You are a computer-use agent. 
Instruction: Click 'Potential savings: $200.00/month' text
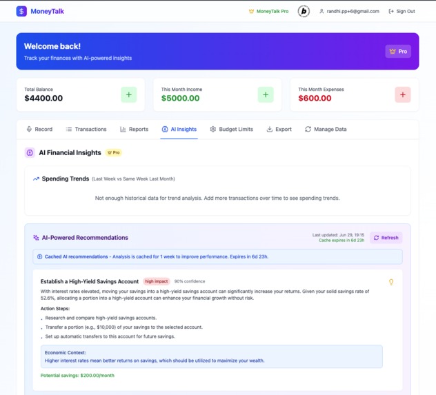(x=77, y=376)
